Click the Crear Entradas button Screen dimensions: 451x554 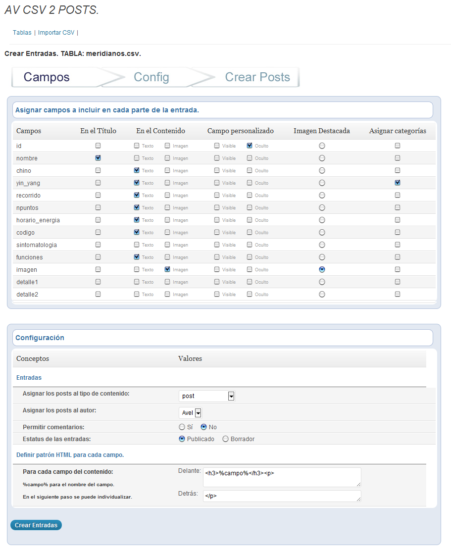pyautogui.click(x=36, y=525)
